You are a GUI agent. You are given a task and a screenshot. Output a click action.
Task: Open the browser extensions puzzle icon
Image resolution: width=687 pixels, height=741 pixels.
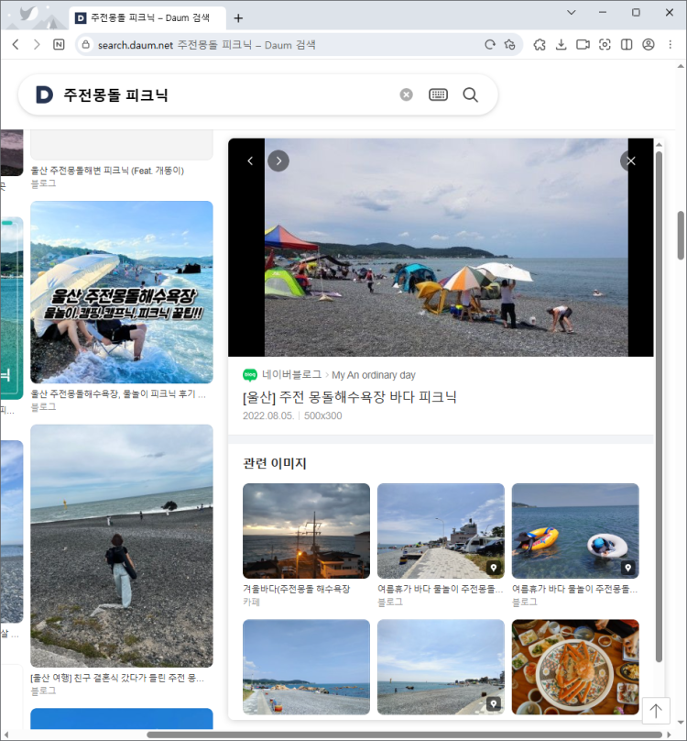pos(540,44)
